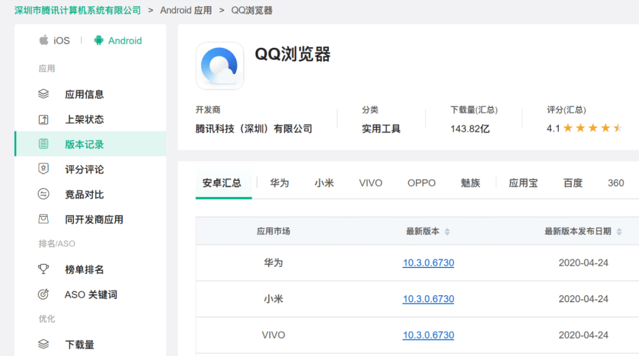639x356 pixels.
Task: Click download total 143.82亿
Action: 470,129
